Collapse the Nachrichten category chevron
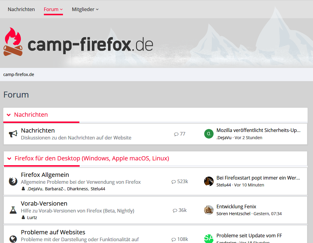Viewport: 313px width, 243px height. pyautogui.click(x=9, y=115)
